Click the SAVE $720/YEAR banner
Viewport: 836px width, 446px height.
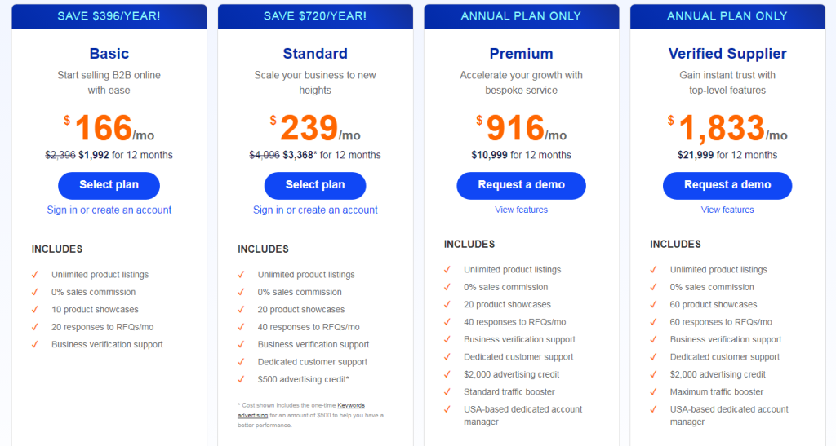(x=315, y=16)
